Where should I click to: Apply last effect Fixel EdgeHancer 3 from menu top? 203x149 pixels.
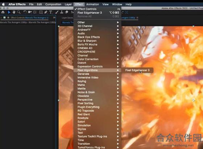98,13
